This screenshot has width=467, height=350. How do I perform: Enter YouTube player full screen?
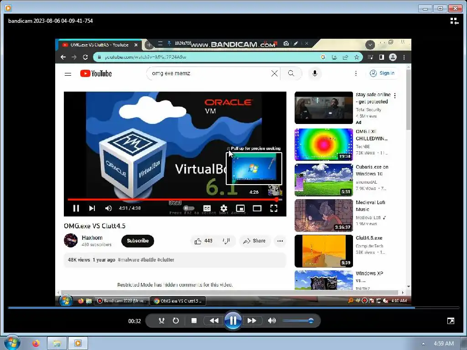(x=274, y=208)
